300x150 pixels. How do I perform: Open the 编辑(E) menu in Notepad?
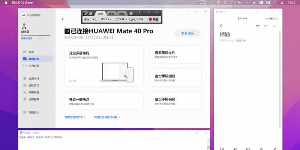point(31,137)
